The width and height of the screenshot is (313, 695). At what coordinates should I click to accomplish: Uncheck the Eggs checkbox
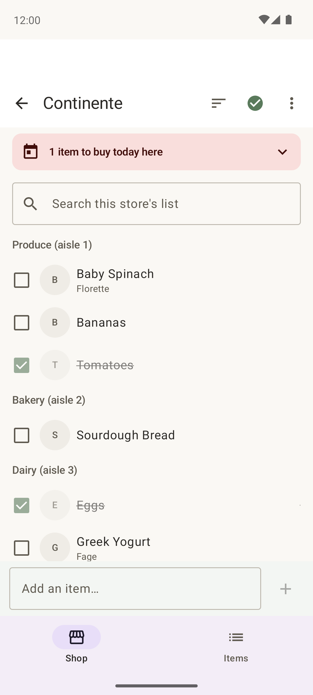click(22, 505)
